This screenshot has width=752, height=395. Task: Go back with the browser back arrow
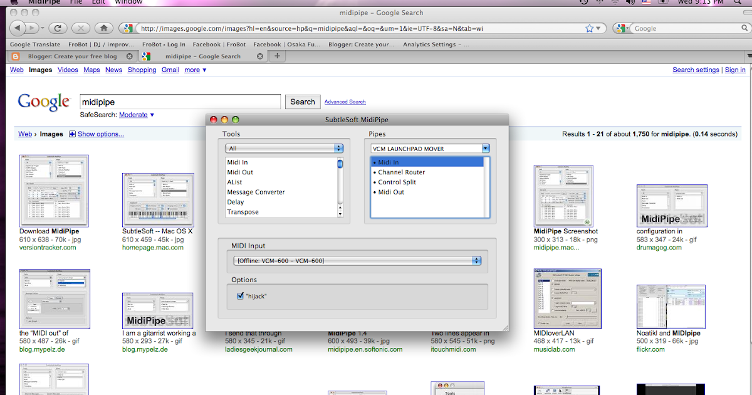18,28
